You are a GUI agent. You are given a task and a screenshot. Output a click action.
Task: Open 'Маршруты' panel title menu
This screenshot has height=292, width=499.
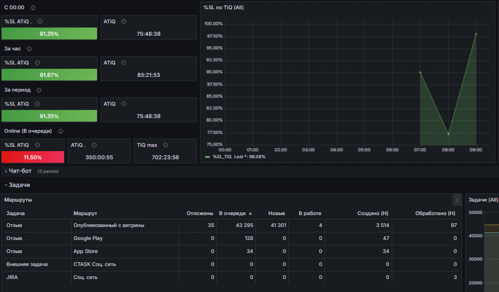18,200
